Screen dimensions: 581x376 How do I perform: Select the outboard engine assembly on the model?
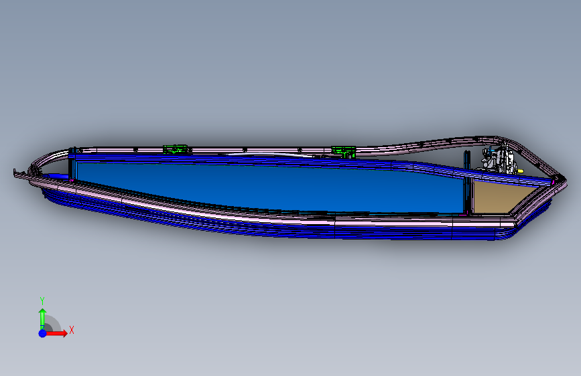(499, 161)
